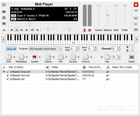
Task: Toggle the Chorus enable square
Action: pyautogui.click(x=91, y=57)
